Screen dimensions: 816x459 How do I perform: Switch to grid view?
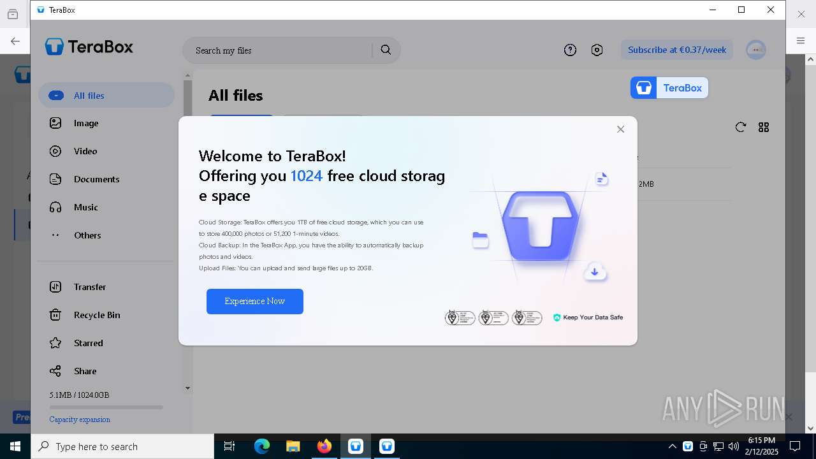(764, 127)
